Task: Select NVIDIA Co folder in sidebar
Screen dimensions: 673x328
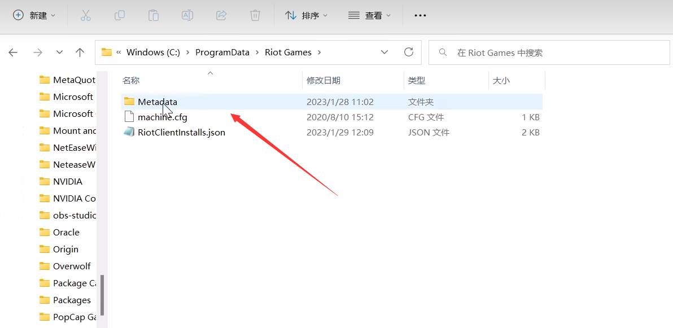Action: [67, 198]
